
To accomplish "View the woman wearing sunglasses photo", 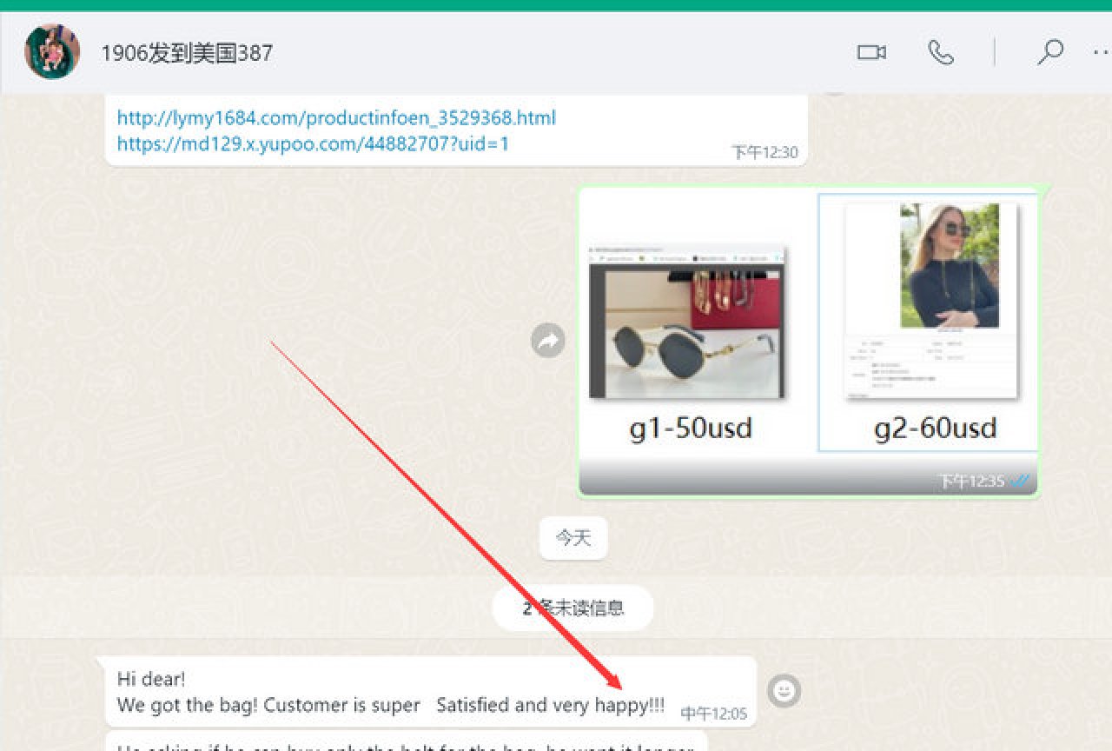I will coord(949,265).
